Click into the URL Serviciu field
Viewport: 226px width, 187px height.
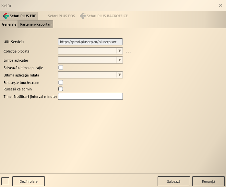[90, 42]
